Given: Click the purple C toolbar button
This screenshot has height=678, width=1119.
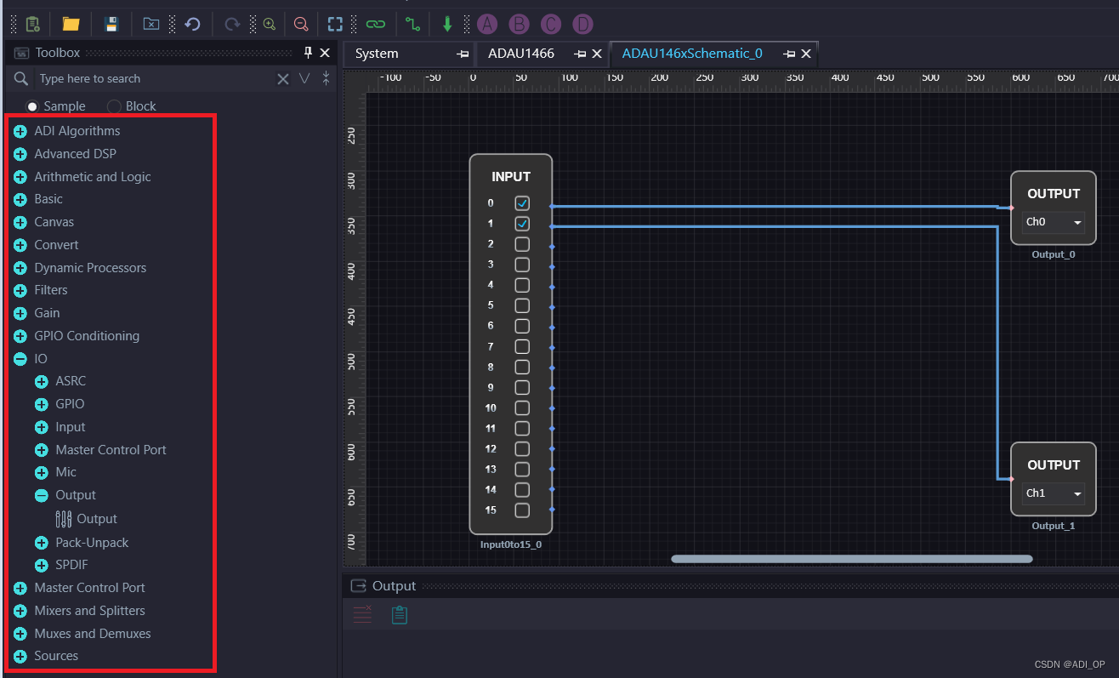Looking at the screenshot, I should (x=551, y=24).
